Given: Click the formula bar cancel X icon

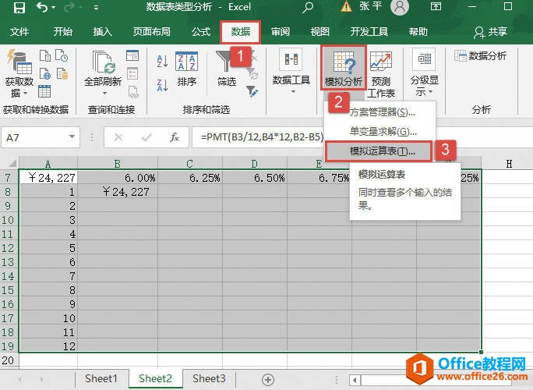Looking at the screenshot, I should click(118, 137).
